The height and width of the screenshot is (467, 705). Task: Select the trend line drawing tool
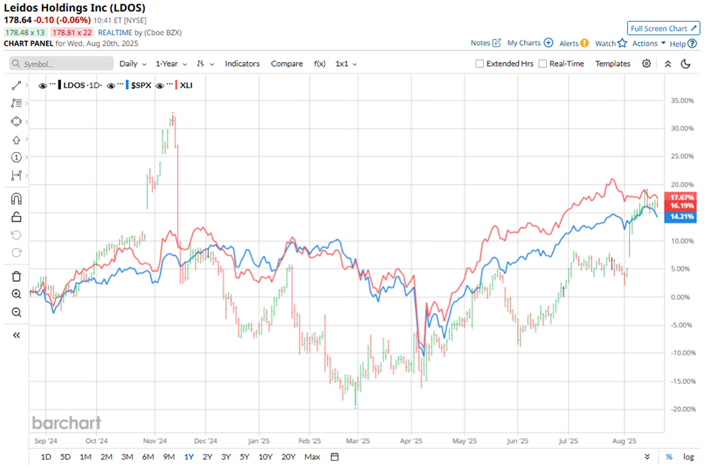[x=16, y=85]
